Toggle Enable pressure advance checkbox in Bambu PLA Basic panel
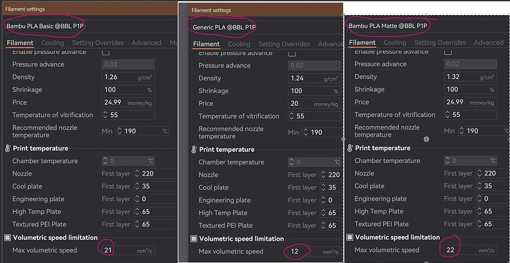 105,52
